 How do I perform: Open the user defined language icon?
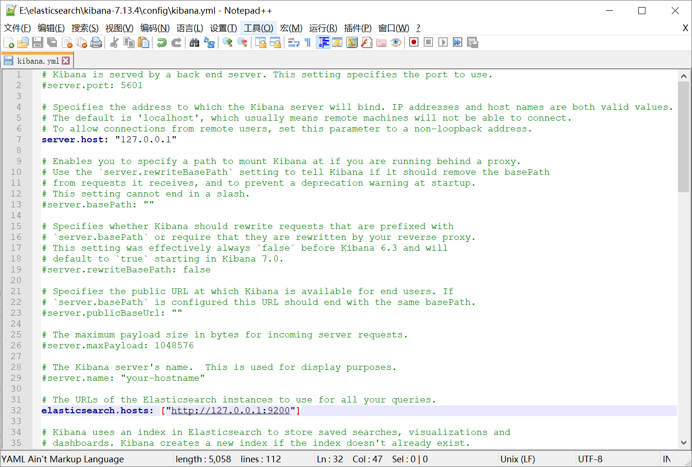(x=338, y=42)
